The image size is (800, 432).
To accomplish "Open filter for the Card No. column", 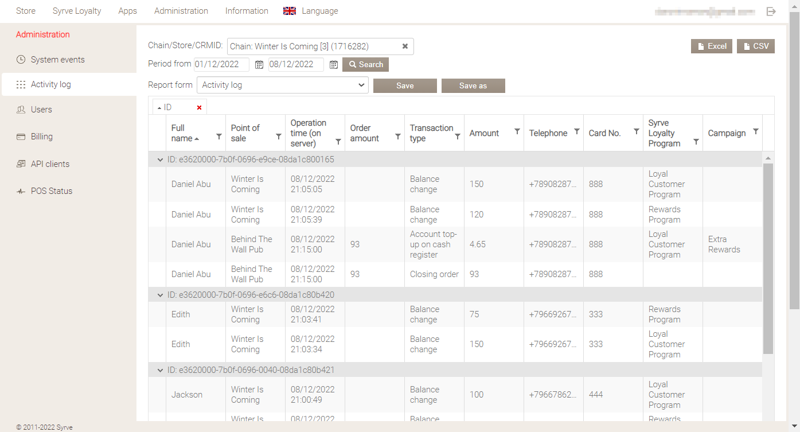I will [x=637, y=132].
